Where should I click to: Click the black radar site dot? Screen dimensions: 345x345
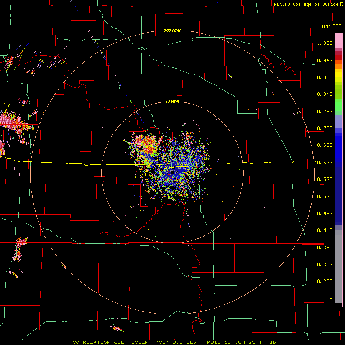(173, 172)
